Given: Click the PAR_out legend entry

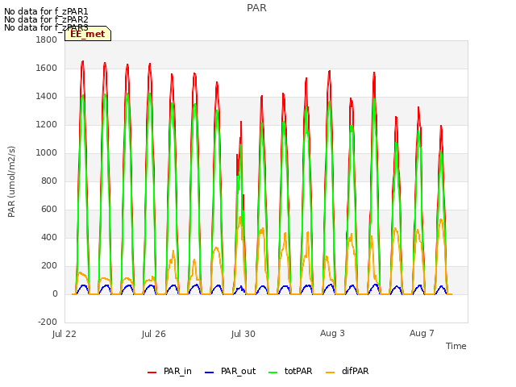Looking at the screenshot, I should pyautogui.click(x=230, y=371).
